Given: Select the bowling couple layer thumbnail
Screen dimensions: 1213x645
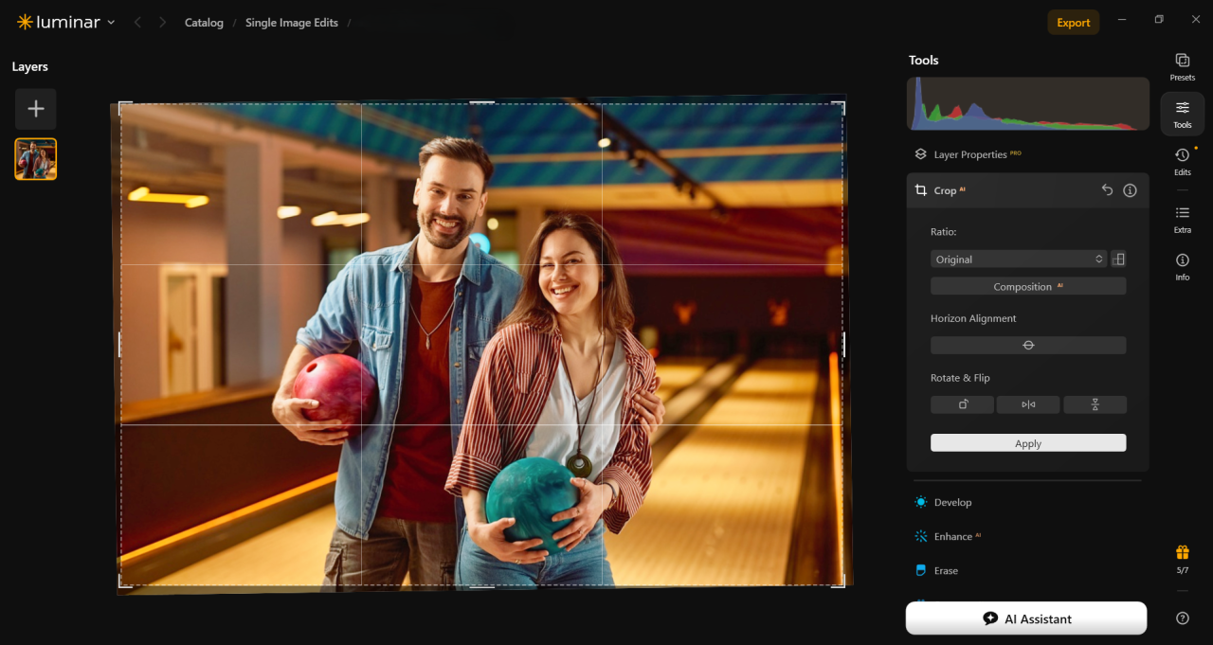Looking at the screenshot, I should click(36, 159).
